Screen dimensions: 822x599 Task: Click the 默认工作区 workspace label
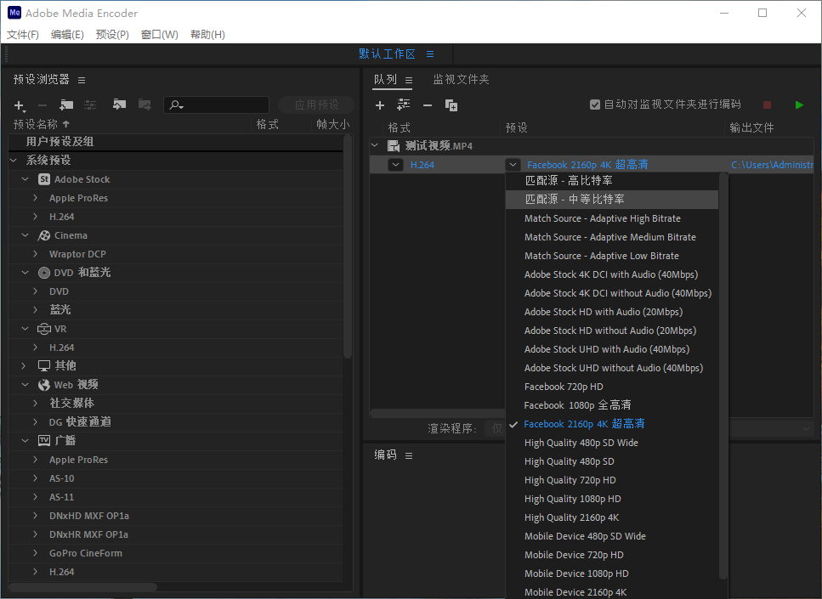click(x=387, y=54)
